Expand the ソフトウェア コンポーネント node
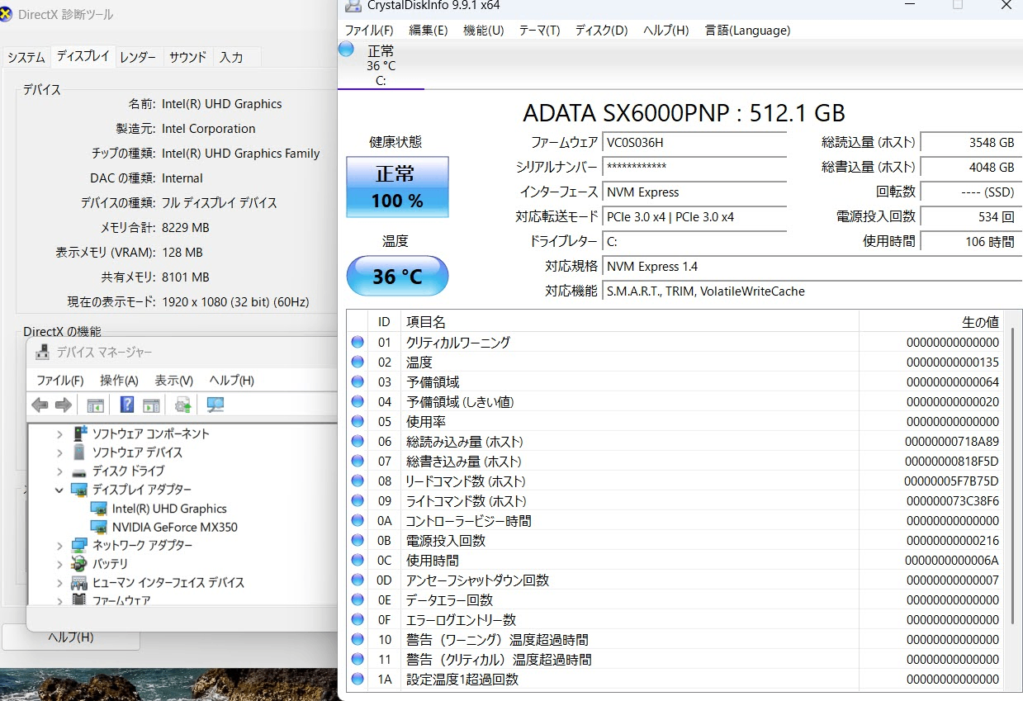The width and height of the screenshot is (1023, 701). (x=59, y=433)
